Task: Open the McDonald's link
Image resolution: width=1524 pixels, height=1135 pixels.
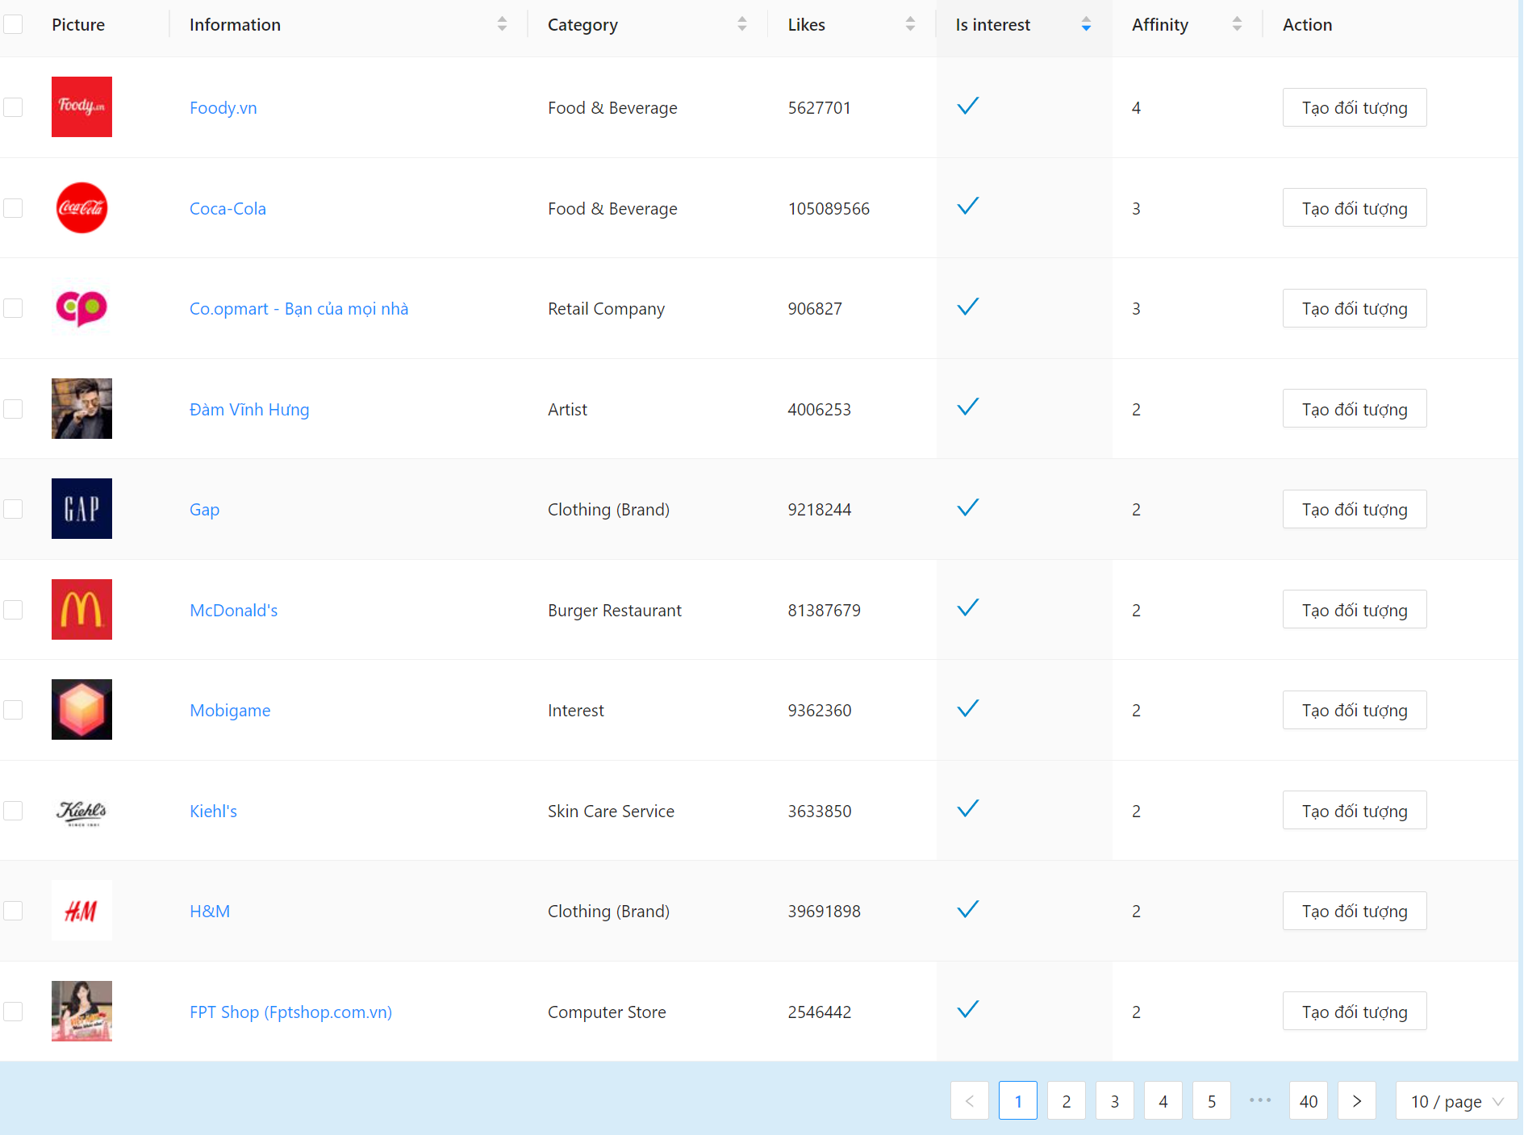Action: [234, 610]
